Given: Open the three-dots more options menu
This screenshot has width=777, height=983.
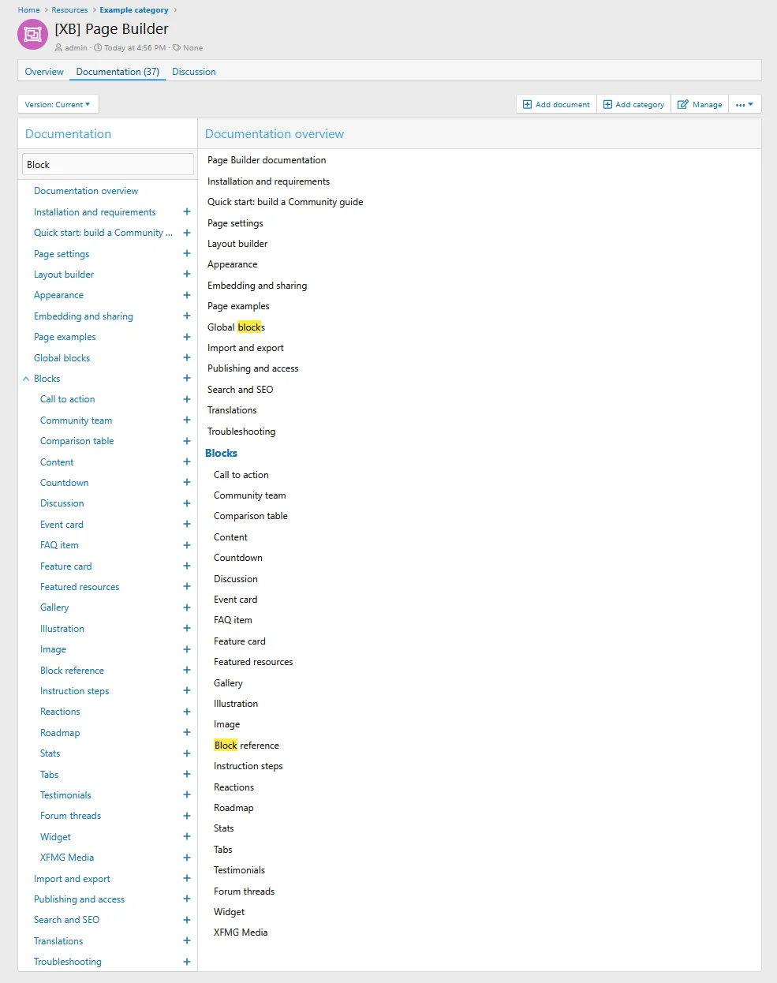Looking at the screenshot, I should point(745,104).
